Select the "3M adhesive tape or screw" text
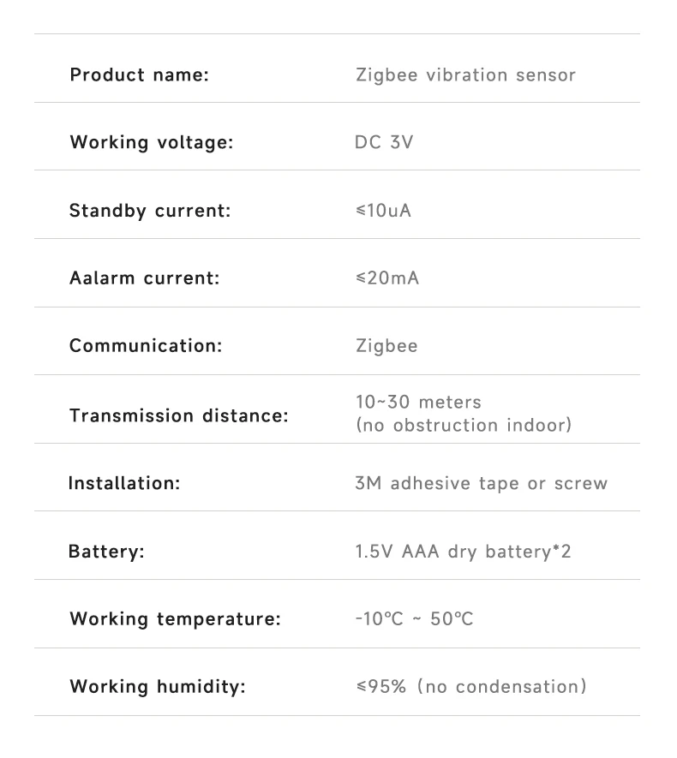 click(x=481, y=483)
